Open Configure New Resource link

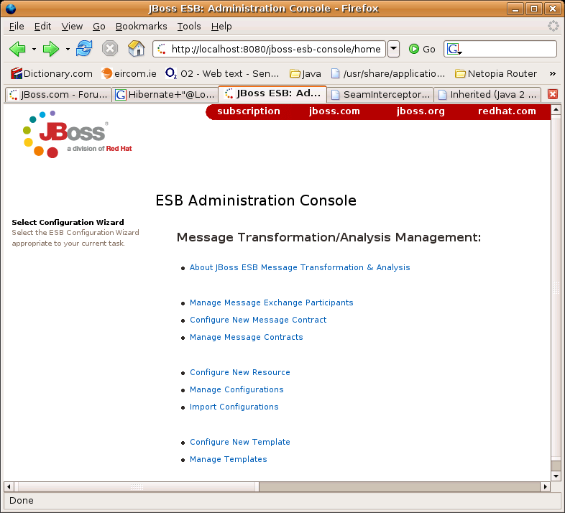click(x=239, y=372)
